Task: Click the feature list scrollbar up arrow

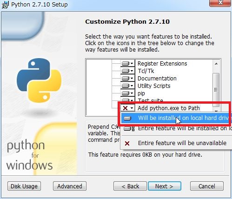Action: point(216,64)
